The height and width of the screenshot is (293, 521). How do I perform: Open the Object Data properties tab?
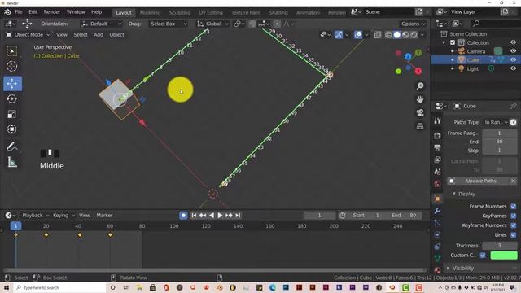coord(437,258)
